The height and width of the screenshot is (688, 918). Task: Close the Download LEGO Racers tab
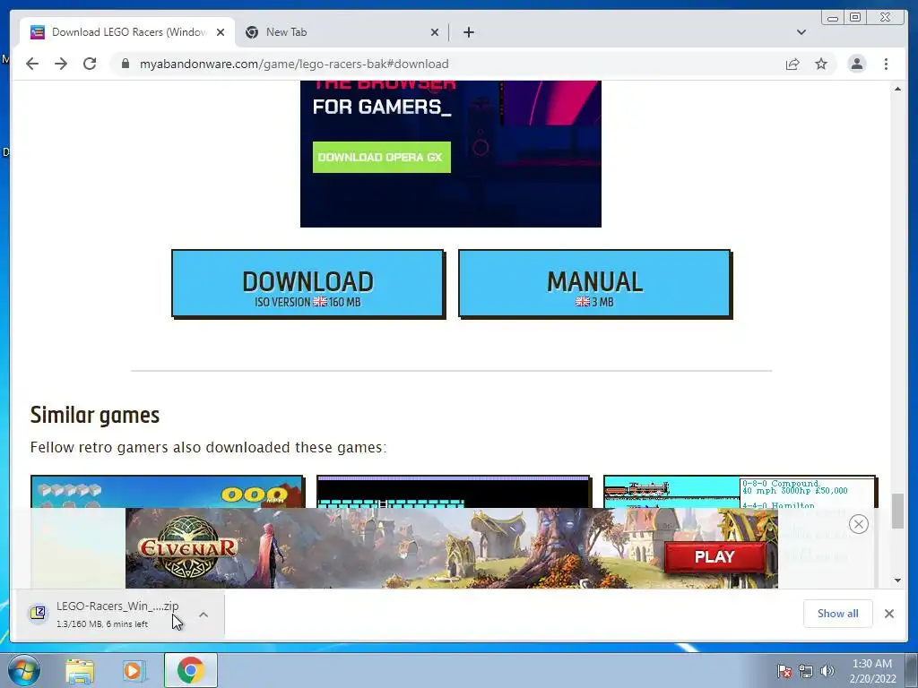click(221, 32)
